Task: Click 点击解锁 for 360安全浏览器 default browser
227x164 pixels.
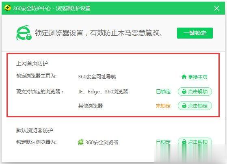Action: [x=195, y=142]
